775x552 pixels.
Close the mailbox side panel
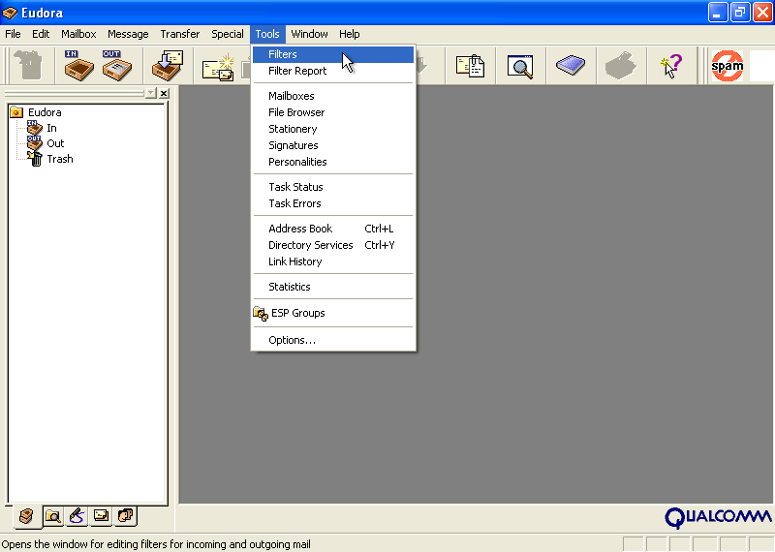[164, 93]
